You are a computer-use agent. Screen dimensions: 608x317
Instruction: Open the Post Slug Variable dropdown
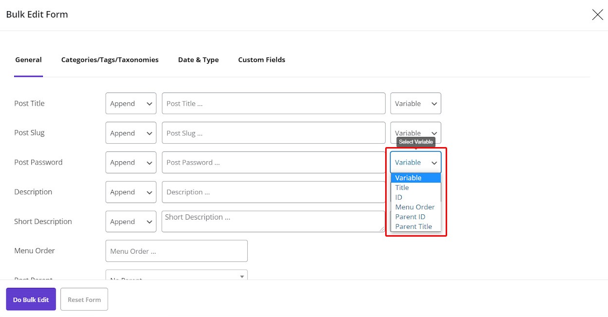[x=416, y=133]
